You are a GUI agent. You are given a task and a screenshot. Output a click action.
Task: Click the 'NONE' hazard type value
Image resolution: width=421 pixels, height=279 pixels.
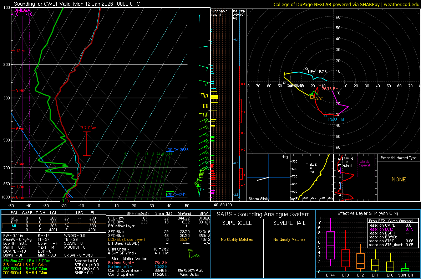tap(399, 180)
